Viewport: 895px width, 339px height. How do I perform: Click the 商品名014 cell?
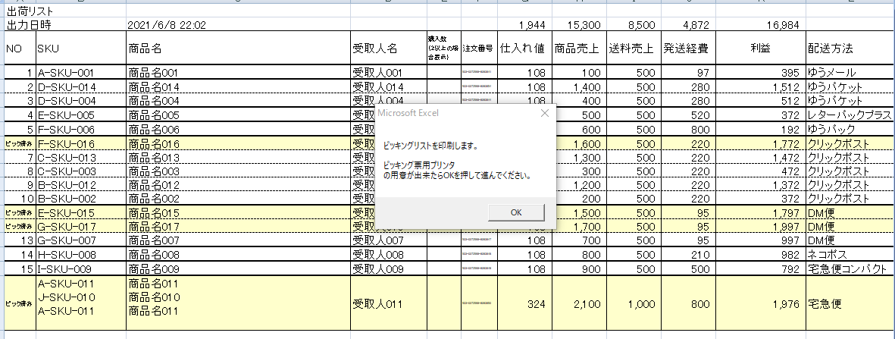coord(237,87)
